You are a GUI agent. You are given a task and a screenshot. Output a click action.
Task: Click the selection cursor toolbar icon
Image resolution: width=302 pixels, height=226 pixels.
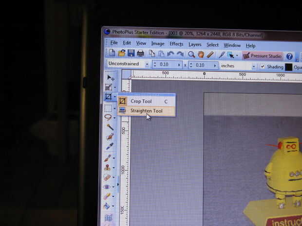(x=230, y=55)
